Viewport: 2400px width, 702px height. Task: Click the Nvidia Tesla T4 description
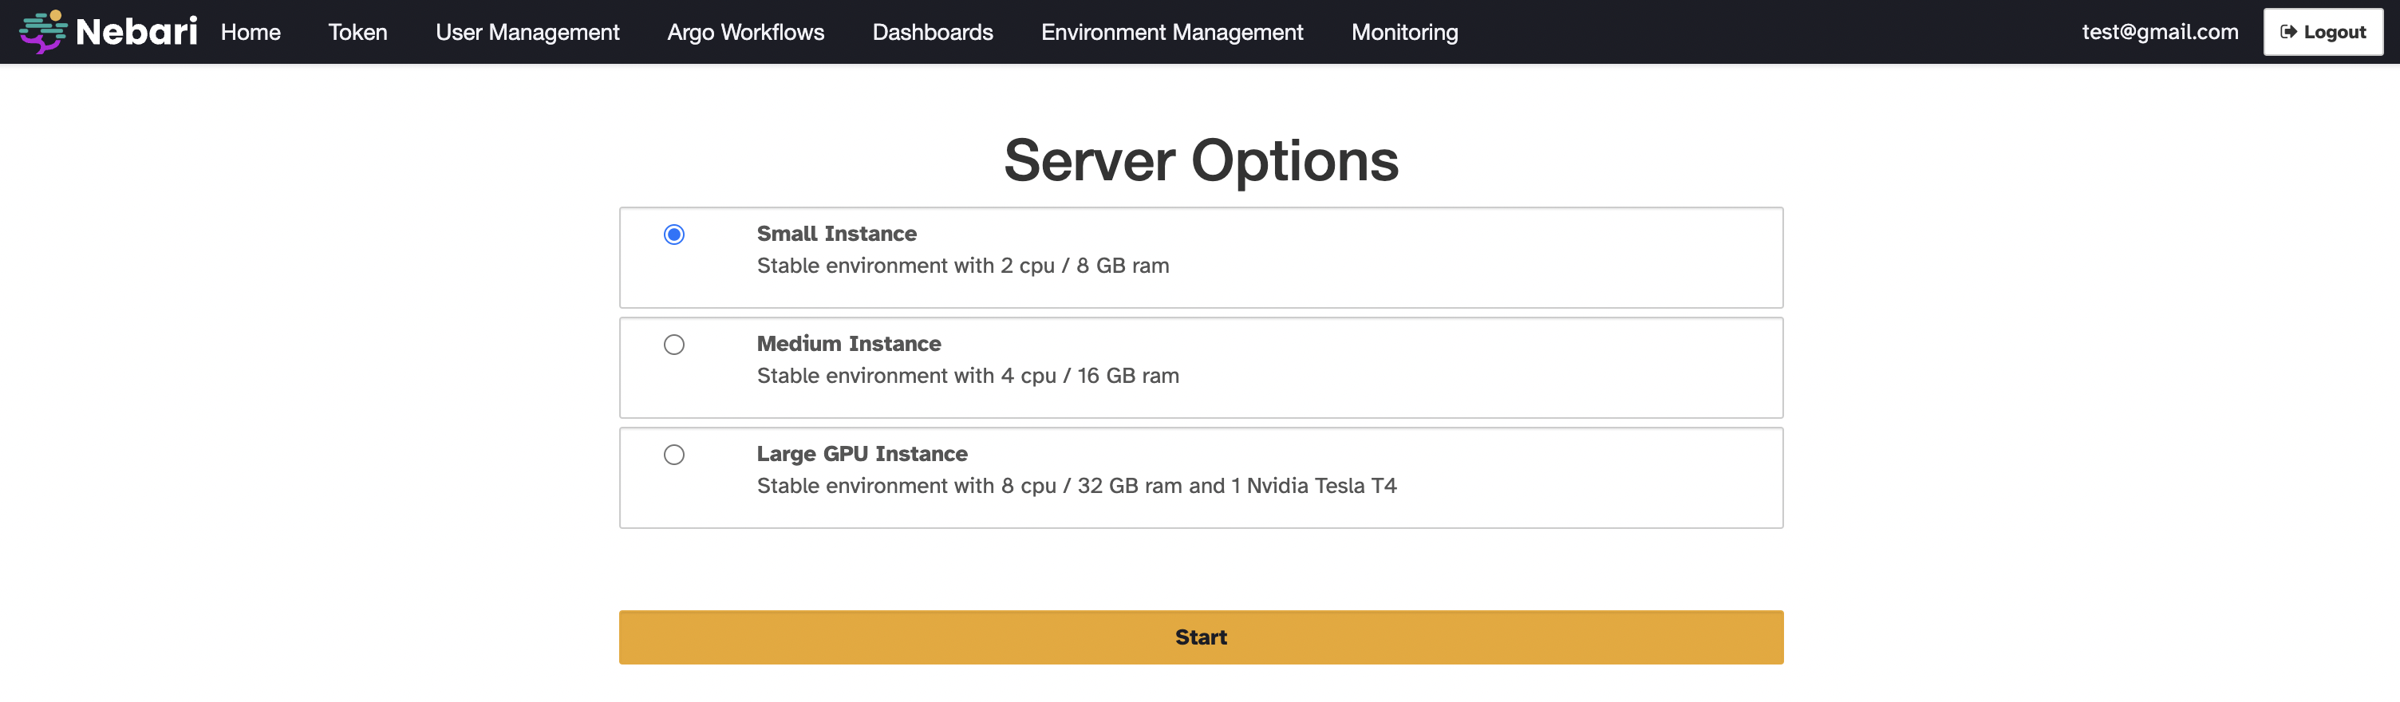pos(1076,486)
